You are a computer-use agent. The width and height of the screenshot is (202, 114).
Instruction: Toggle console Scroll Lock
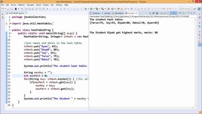(x=165, y=13)
